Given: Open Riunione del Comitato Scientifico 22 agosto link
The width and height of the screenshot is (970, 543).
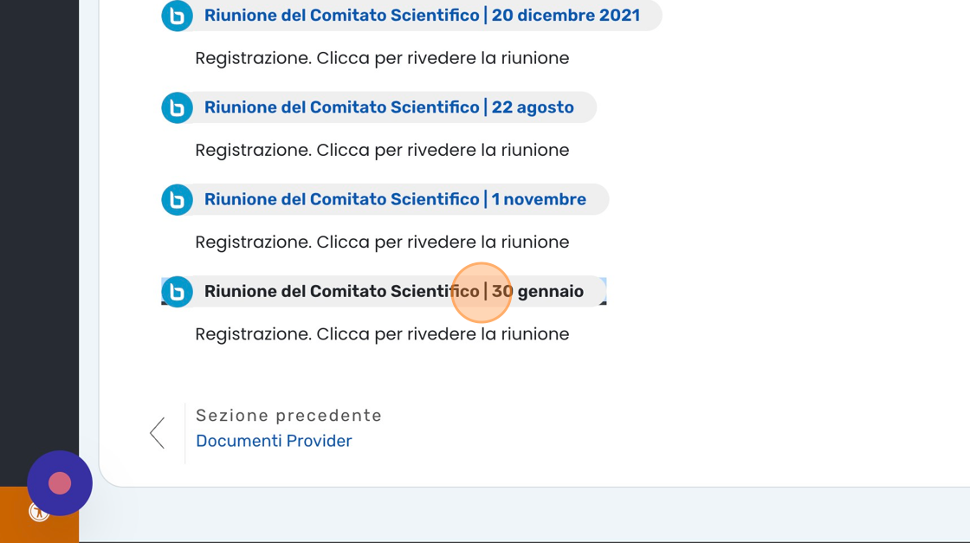Looking at the screenshot, I should [389, 107].
